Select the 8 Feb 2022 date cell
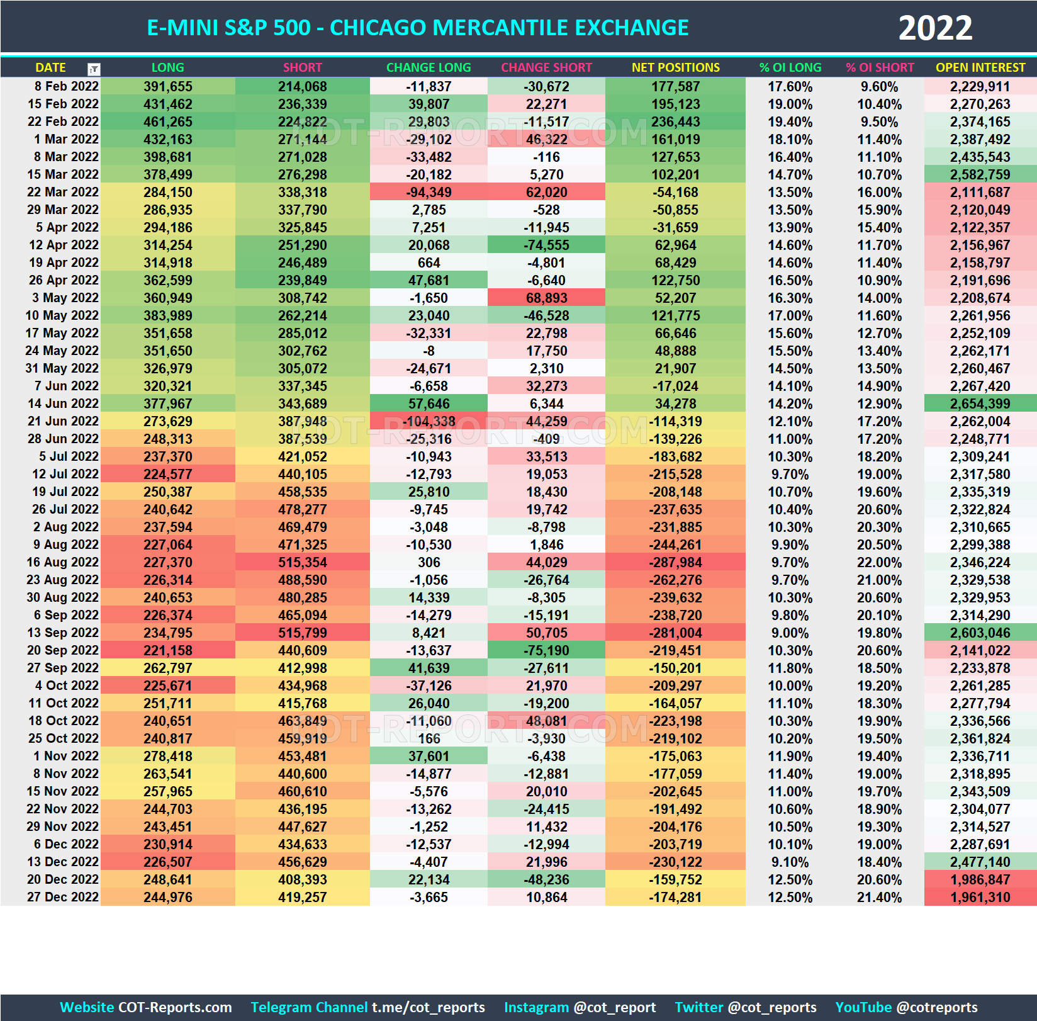The image size is (1037, 1021). [66, 86]
